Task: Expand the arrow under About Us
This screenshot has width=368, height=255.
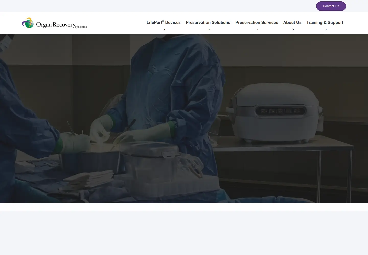Action: [293, 29]
